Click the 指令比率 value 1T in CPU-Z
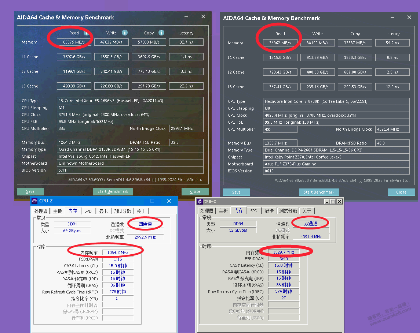 [x=118, y=299]
